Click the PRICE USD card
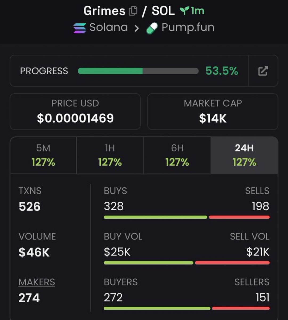This screenshot has width=288, height=320. pos(75,111)
